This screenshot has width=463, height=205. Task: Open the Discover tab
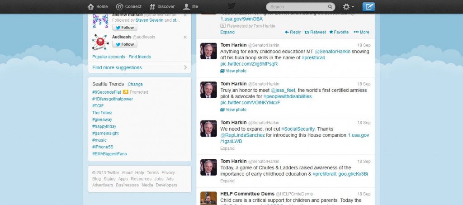162,6
